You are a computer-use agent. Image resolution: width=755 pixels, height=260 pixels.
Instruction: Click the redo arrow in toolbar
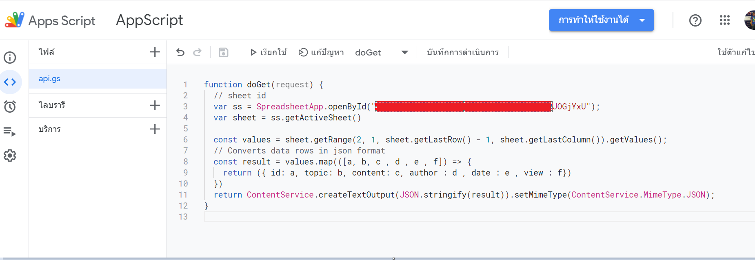pos(197,52)
